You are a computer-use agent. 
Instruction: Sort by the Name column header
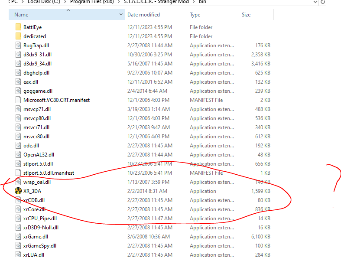click(64, 15)
